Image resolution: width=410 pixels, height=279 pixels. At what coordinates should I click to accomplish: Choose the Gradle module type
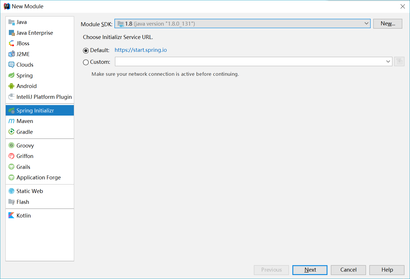click(40, 132)
